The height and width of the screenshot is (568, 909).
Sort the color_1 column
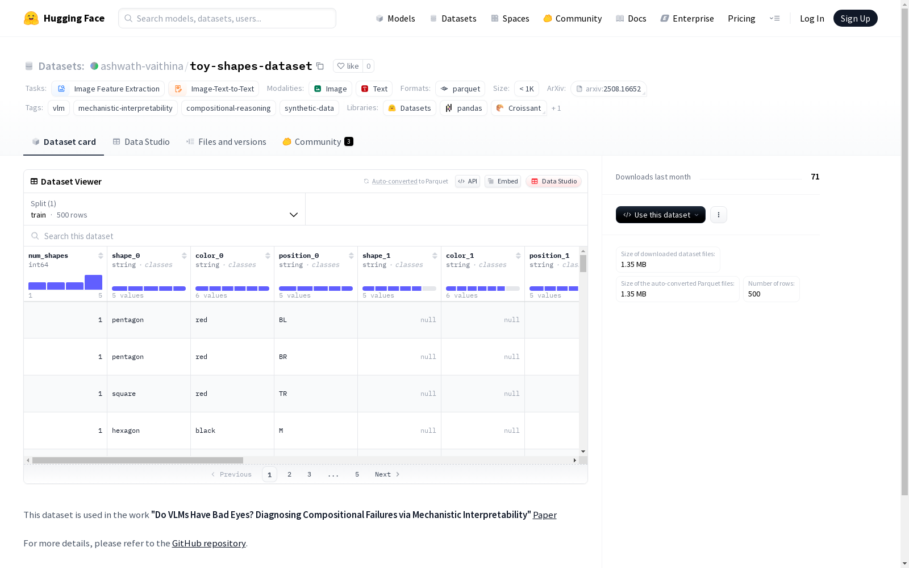pyautogui.click(x=518, y=256)
